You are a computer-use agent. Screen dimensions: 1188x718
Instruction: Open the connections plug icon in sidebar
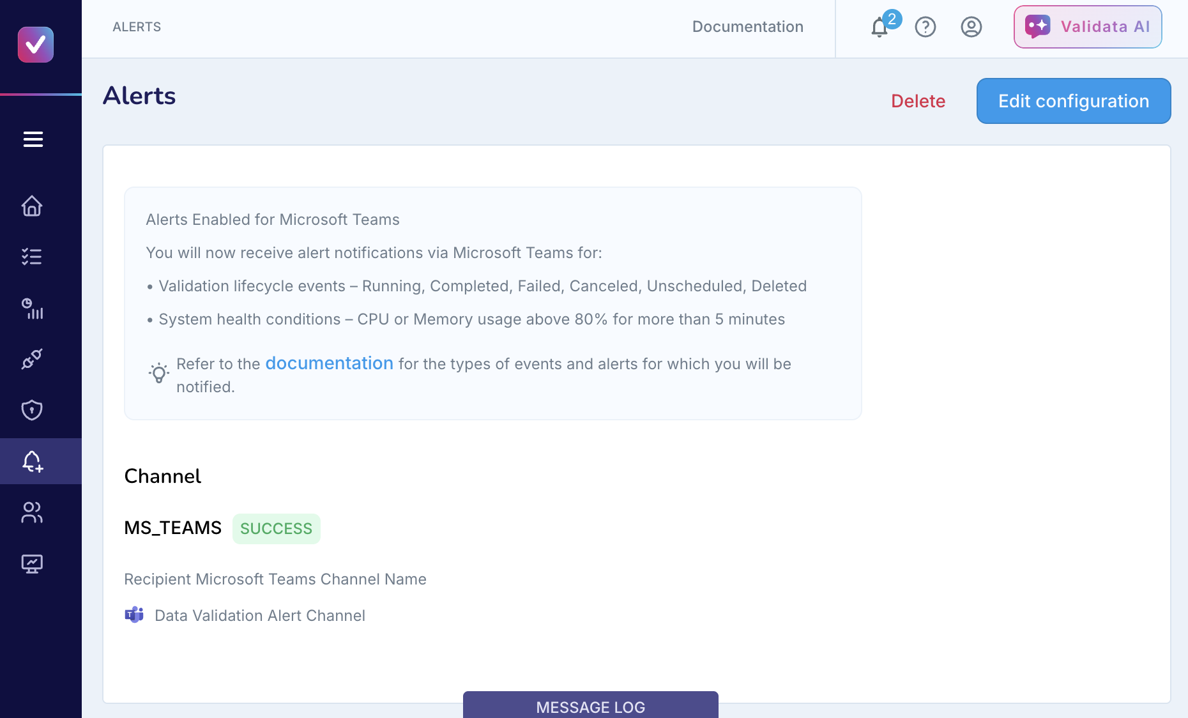pos(31,359)
